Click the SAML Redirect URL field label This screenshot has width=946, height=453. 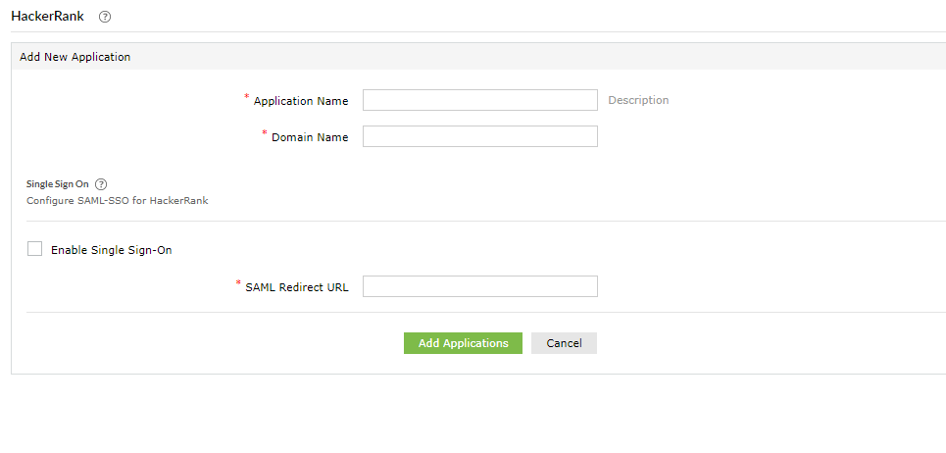[x=297, y=287]
